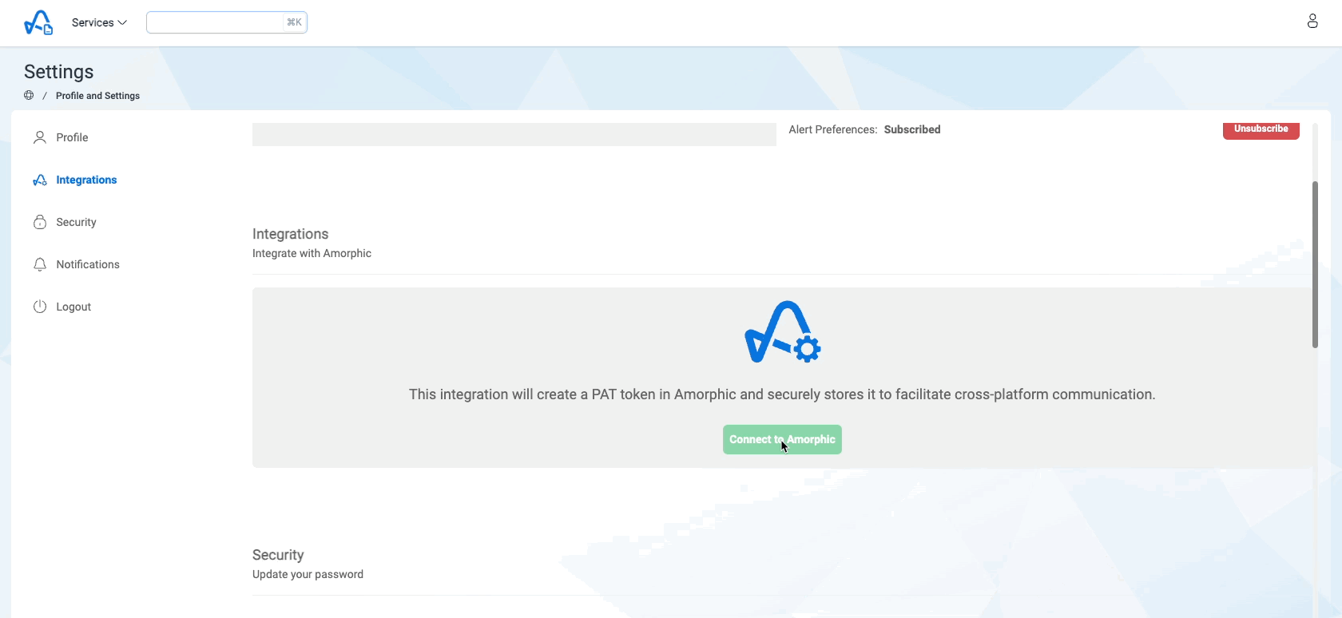
Task: Open the Services dropdown menu
Action: 99,22
